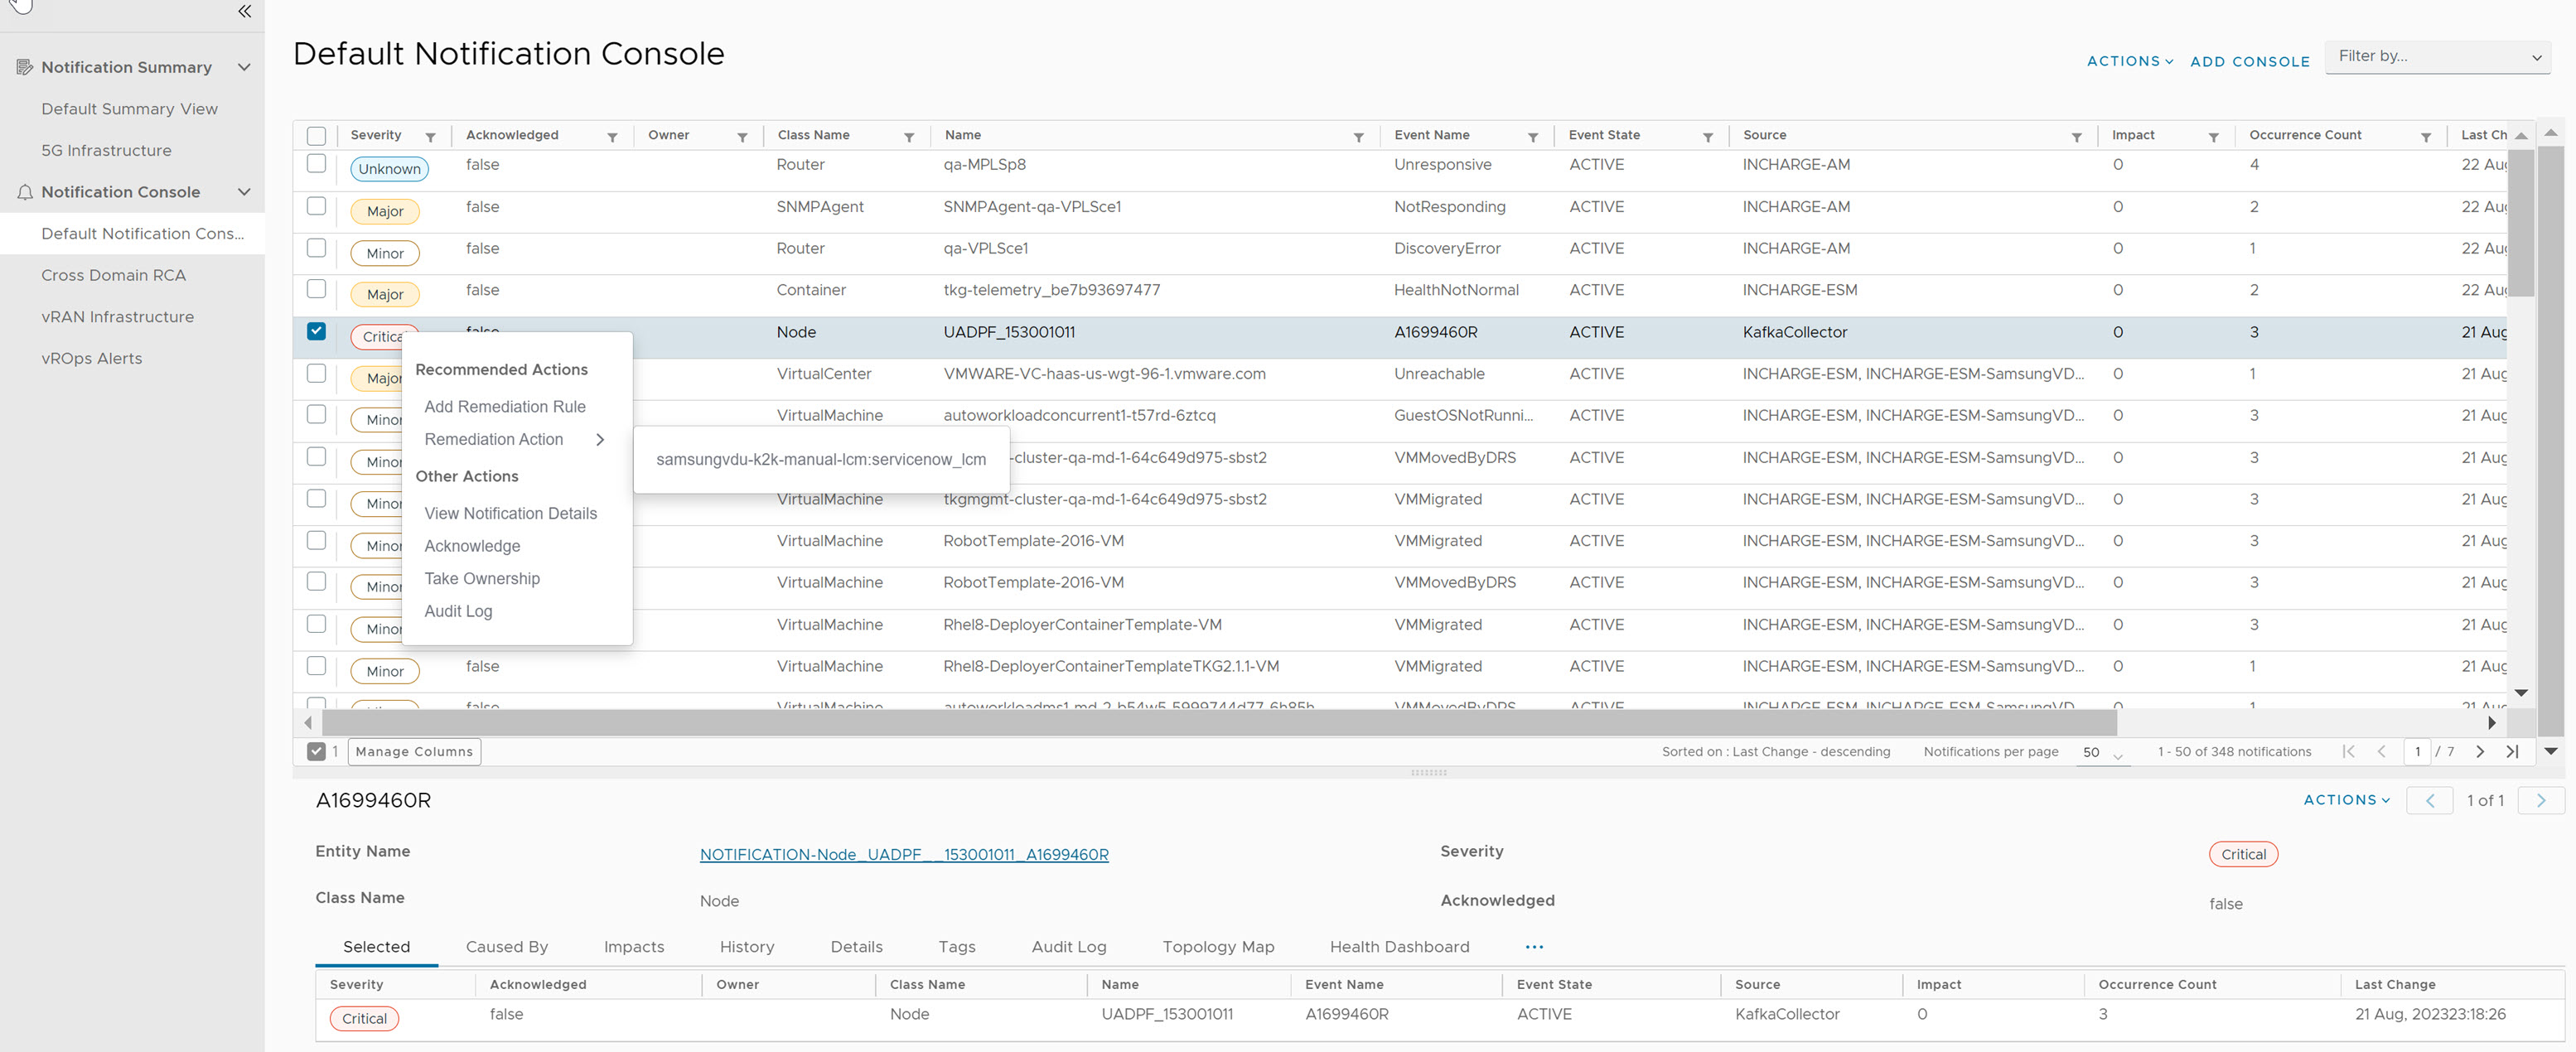The height and width of the screenshot is (1052, 2576).
Task: Open the Severity column filter icon
Action: click(430, 137)
